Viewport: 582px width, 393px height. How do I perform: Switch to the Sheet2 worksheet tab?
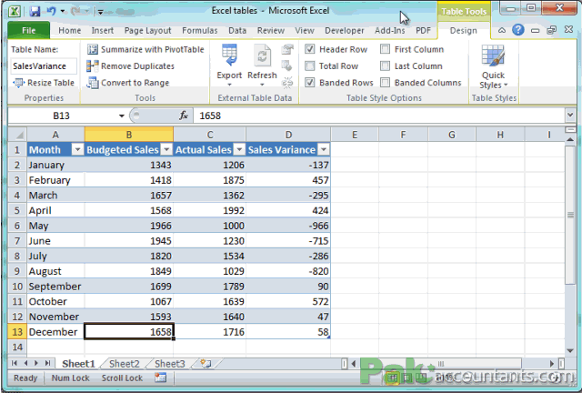click(125, 364)
